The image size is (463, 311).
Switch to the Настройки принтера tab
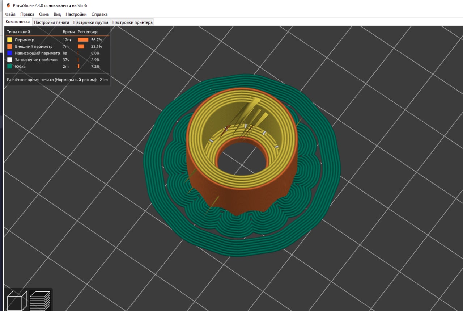132,22
